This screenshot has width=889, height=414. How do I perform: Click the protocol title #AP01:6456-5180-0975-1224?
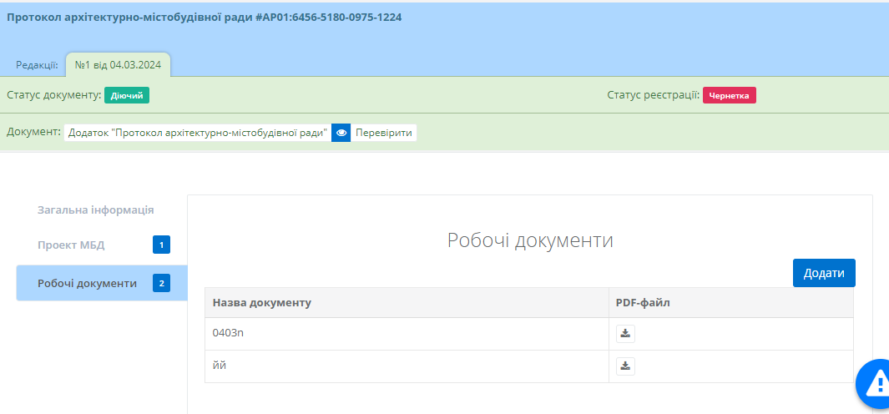coord(205,17)
